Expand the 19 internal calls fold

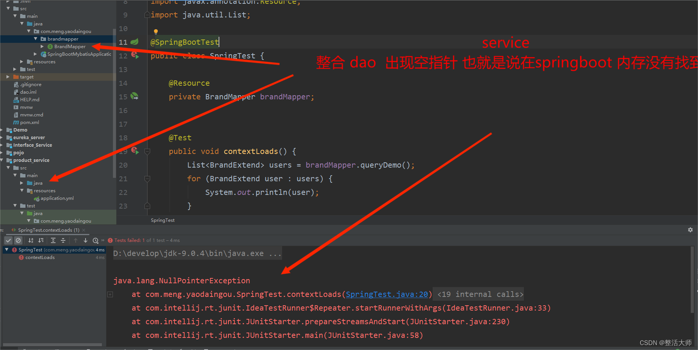(480, 294)
